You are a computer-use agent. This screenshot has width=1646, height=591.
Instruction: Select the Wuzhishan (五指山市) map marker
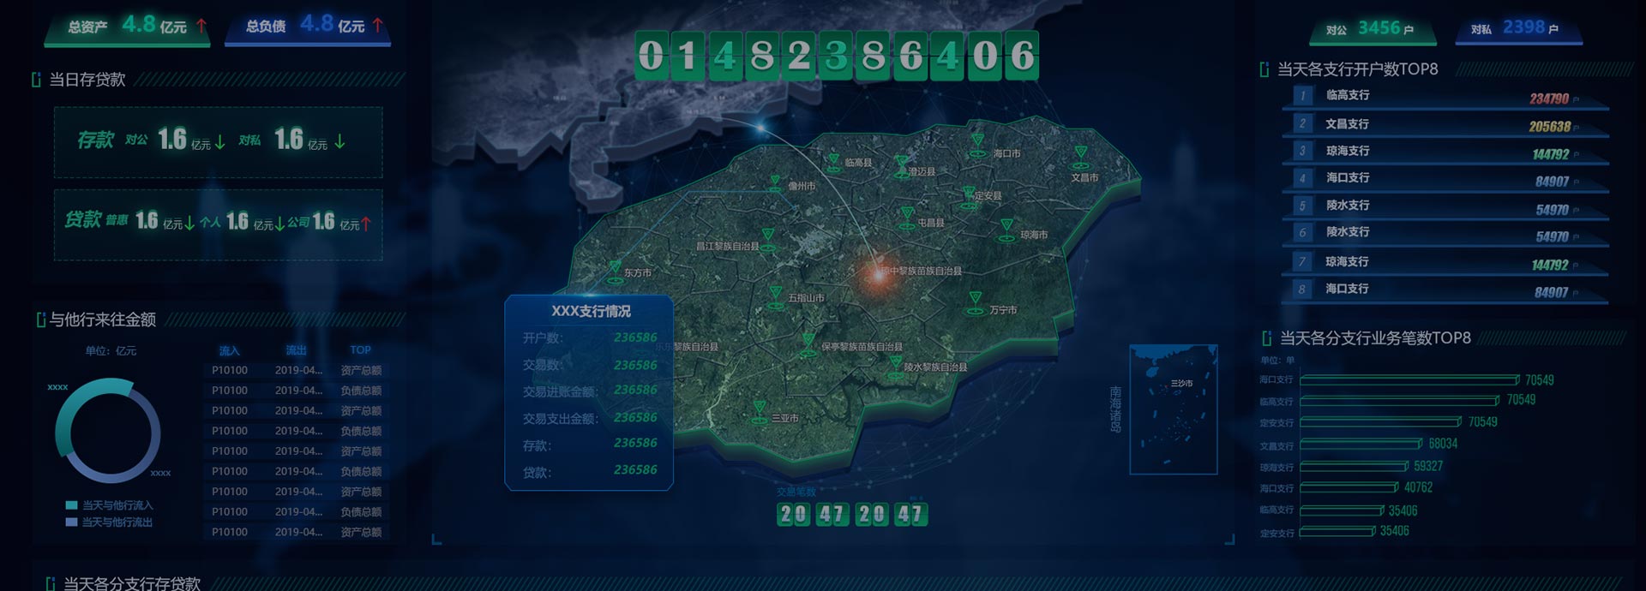[776, 296]
